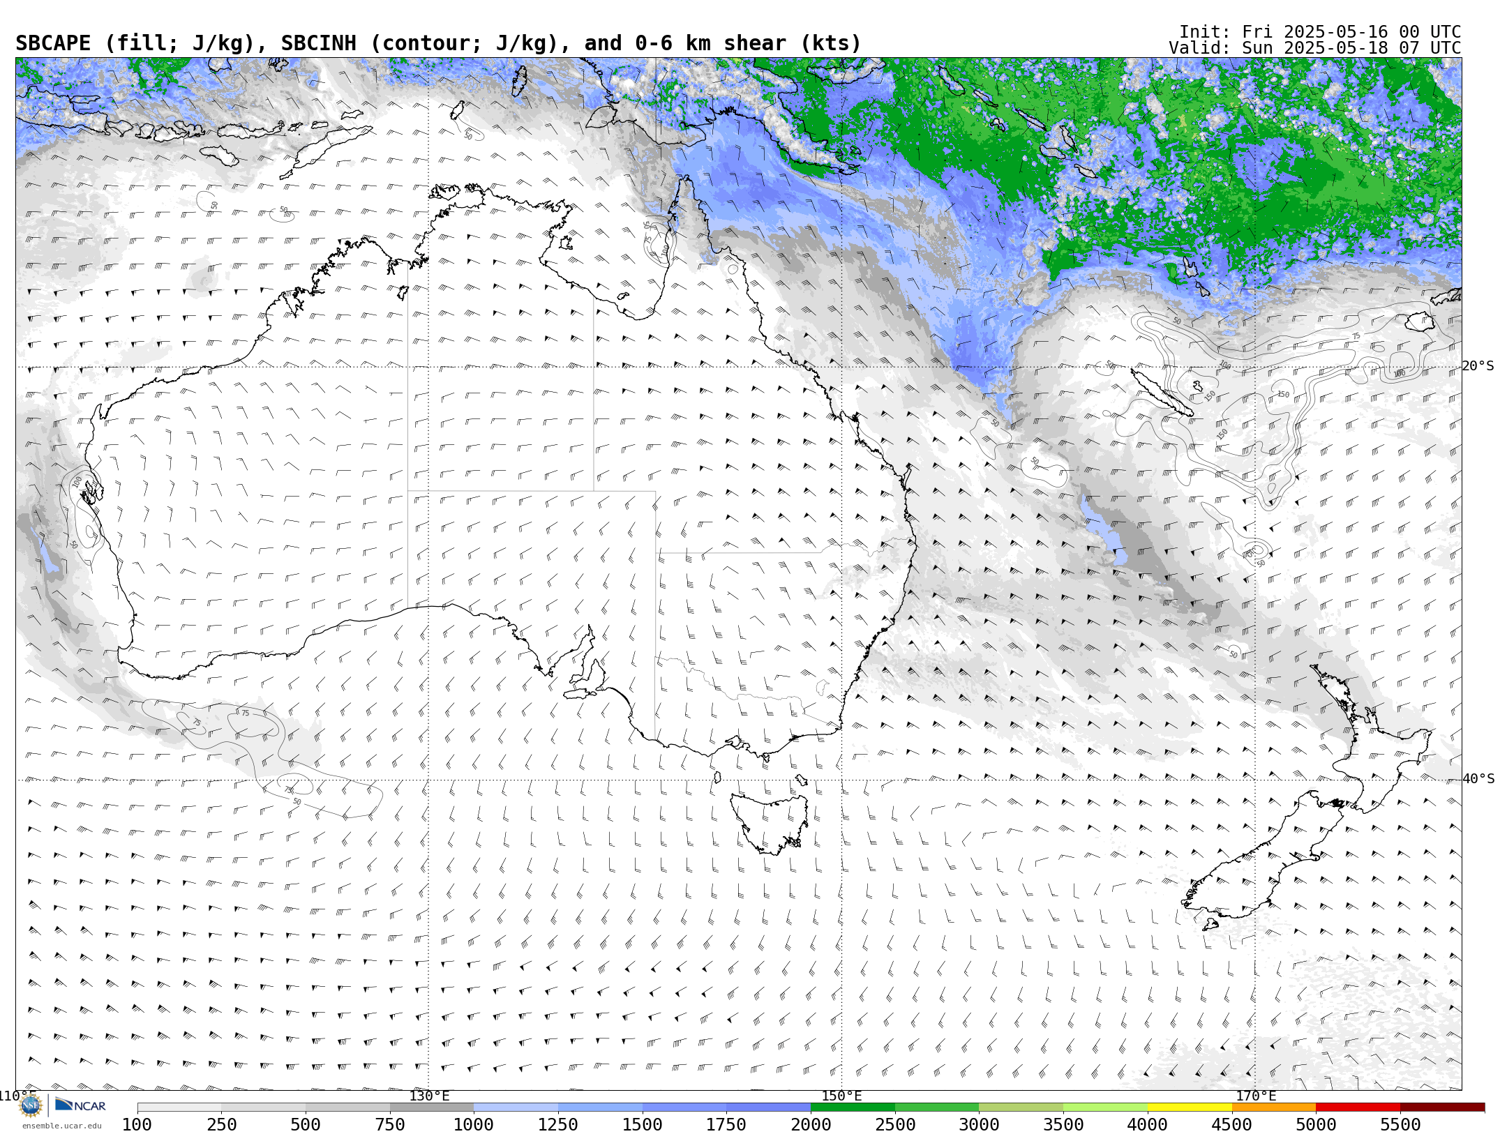
Task: Click the NSF logo icon
Action: [31, 1105]
